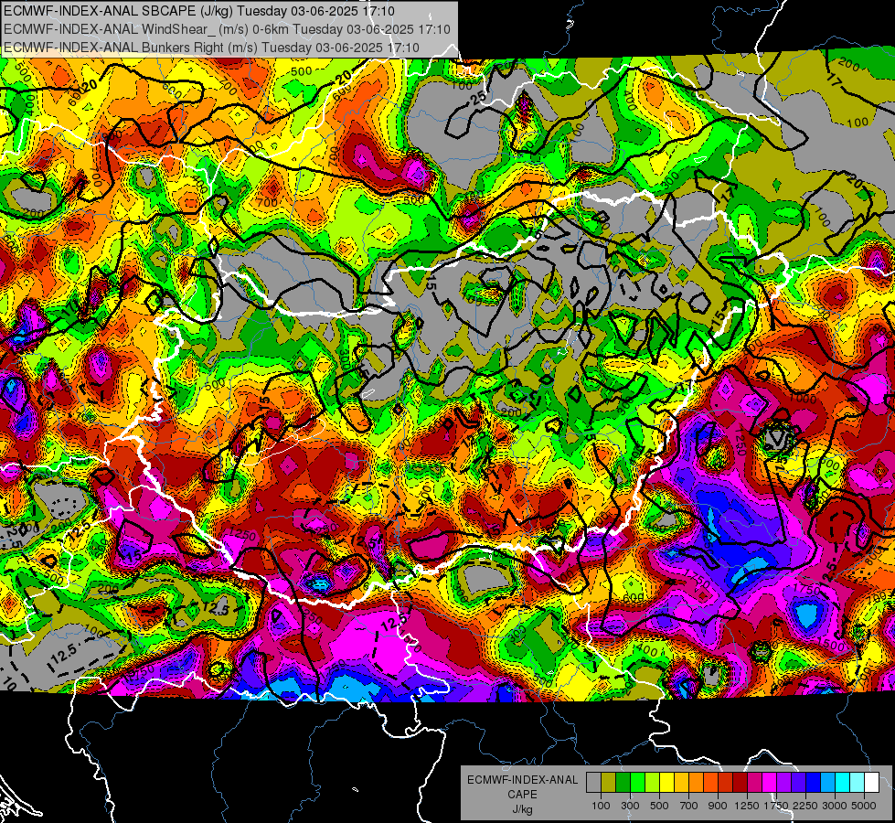Click the 1750 legend tick label
The width and height of the screenshot is (895, 823).
pos(777,806)
